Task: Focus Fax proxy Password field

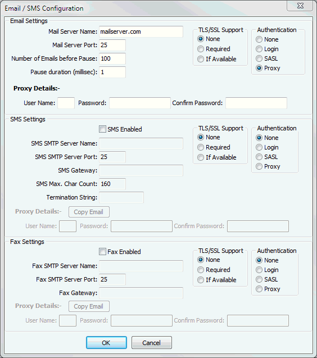Action: [142, 320]
